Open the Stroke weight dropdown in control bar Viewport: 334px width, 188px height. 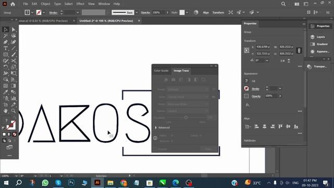78,13
